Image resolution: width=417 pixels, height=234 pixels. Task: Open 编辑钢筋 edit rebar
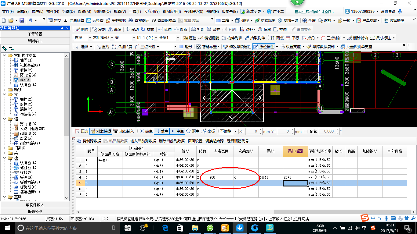(209, 38)
